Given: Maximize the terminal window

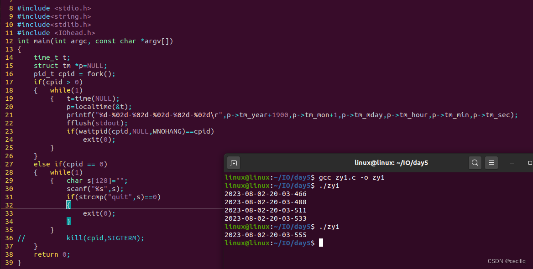Looking at the screenshot, I should 530,163.
